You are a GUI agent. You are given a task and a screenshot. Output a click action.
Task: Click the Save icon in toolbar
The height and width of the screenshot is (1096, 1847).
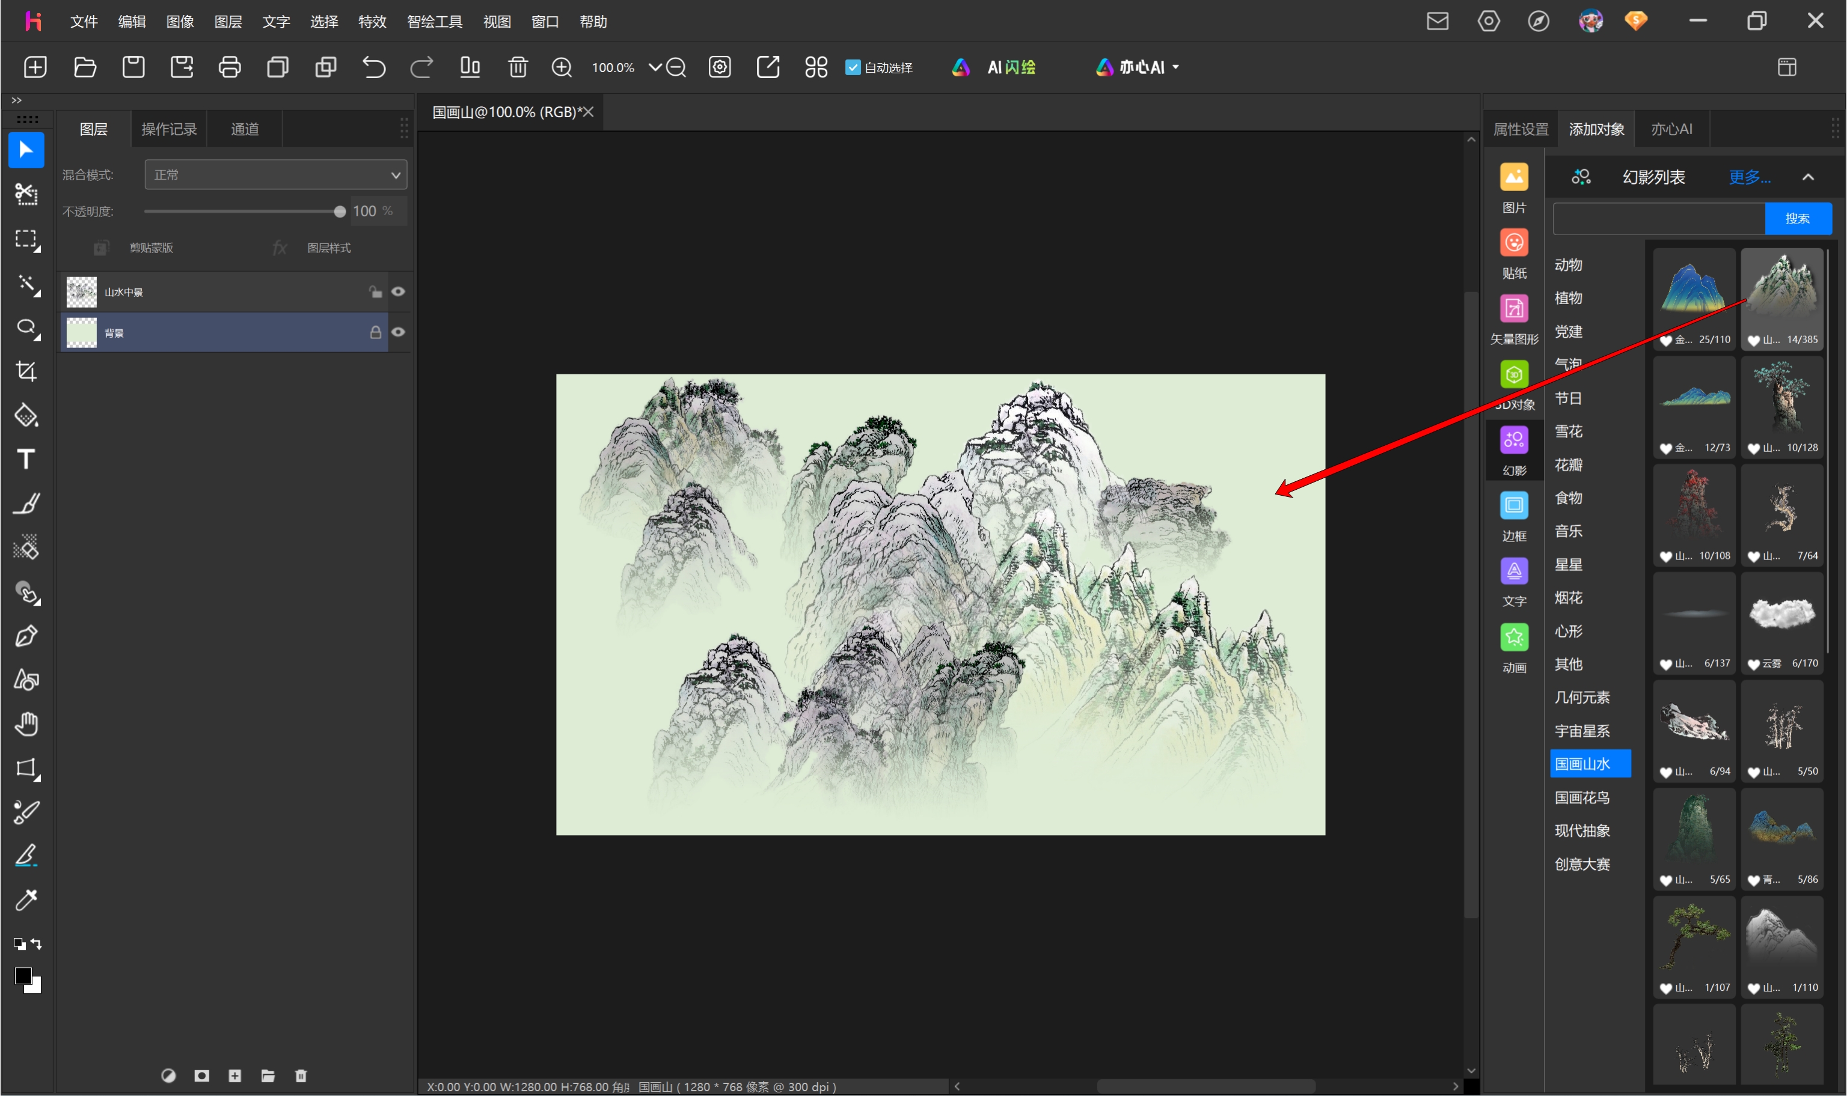[133, 67]
